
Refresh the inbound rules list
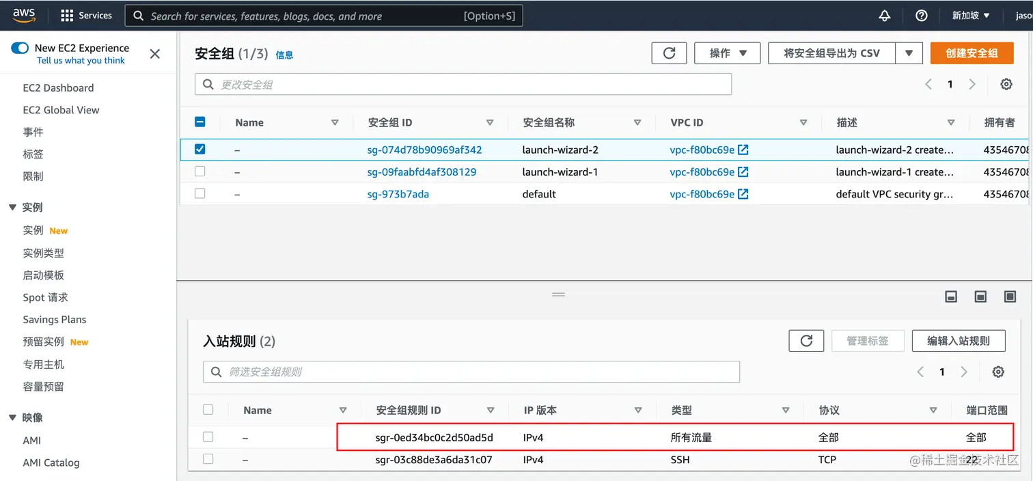point(806,340)
